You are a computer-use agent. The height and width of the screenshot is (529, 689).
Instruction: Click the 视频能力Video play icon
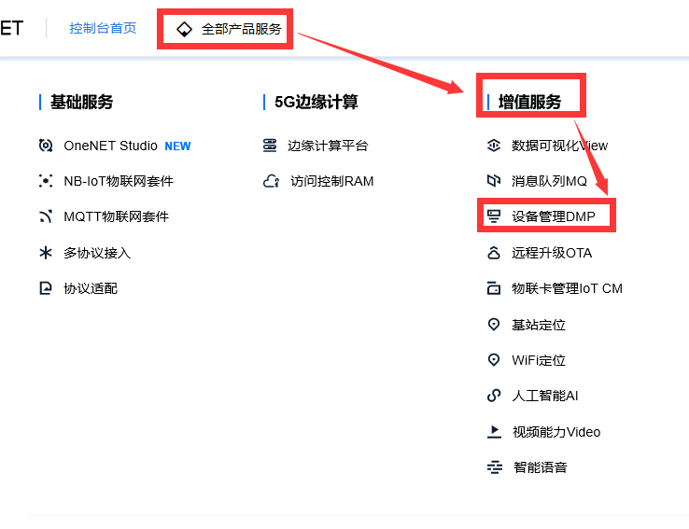pyautogui.click(x=494, y=432)
